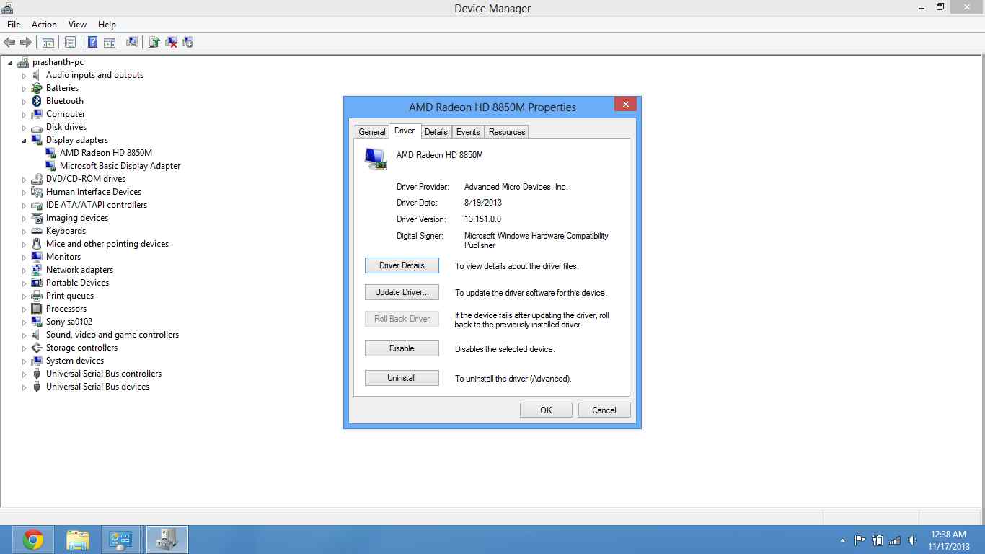Open the View menu

coord(77,25)
